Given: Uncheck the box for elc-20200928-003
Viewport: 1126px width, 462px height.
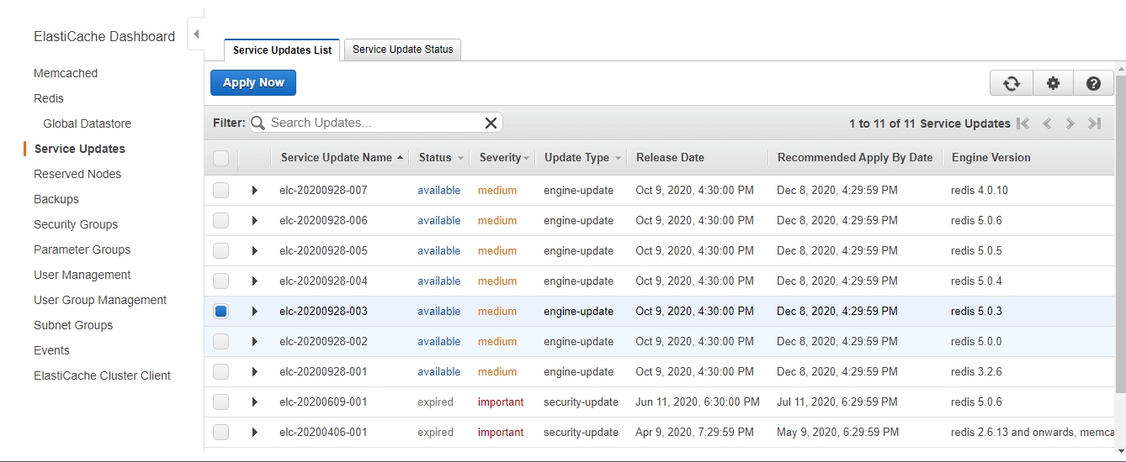Looking at the screenshot, I should (220, 312).
